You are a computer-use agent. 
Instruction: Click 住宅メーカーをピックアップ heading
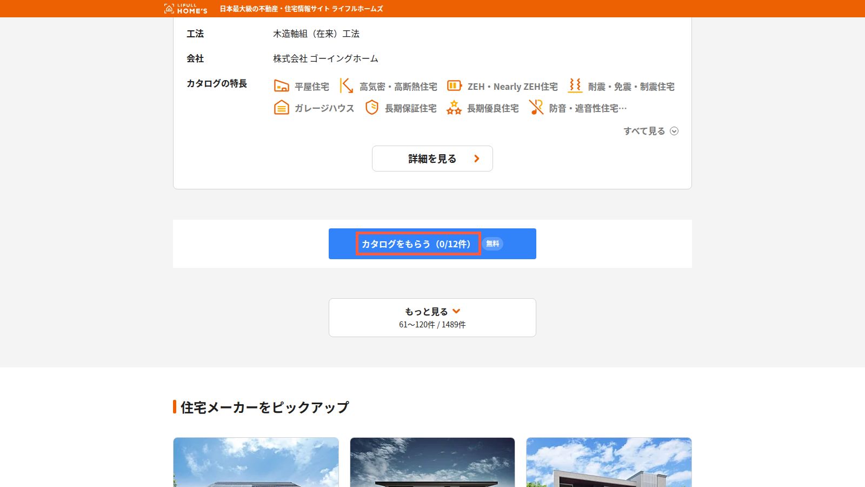tap(265, 407)
